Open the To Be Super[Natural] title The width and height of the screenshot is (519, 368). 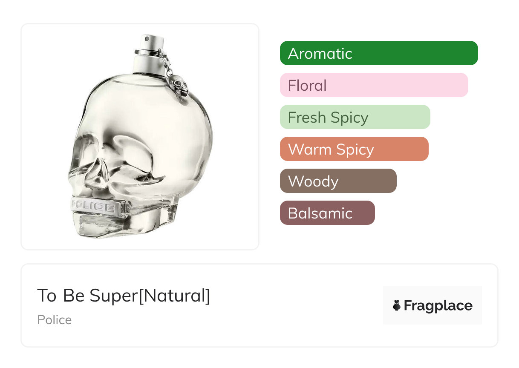(124, 296)
